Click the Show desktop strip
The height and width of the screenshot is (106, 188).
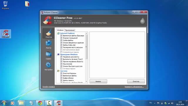[187, 103]
